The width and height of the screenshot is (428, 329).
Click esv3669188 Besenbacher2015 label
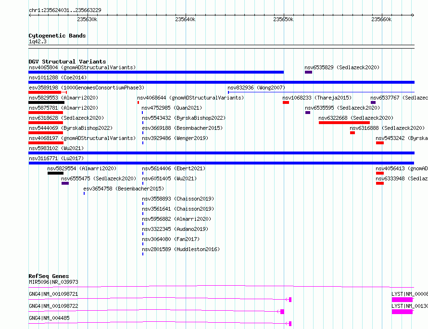click(182, 128)
